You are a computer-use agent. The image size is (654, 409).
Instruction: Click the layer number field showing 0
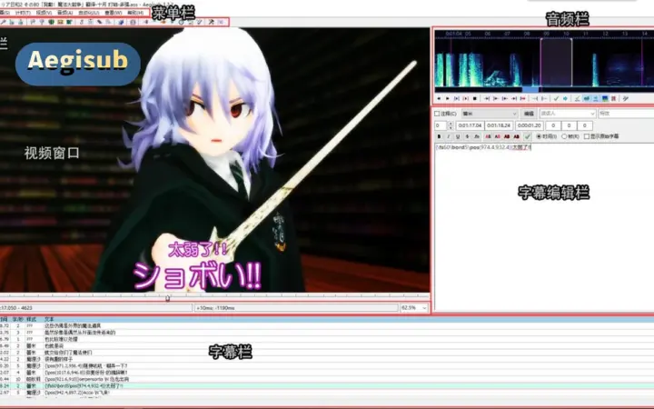point(441,125)
